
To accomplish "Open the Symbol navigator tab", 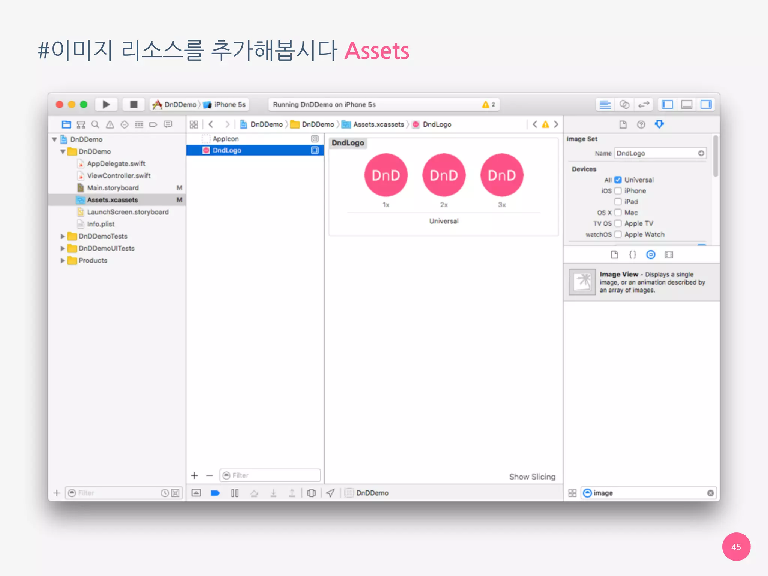I will point(81,124).
